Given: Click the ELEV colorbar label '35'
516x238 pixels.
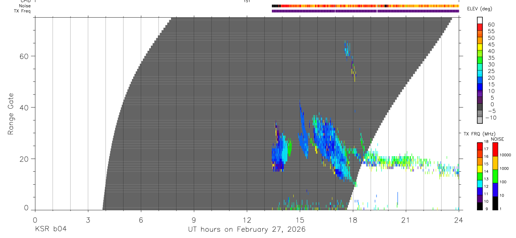Looking at the screenshot, I should (x=491, y=58).
